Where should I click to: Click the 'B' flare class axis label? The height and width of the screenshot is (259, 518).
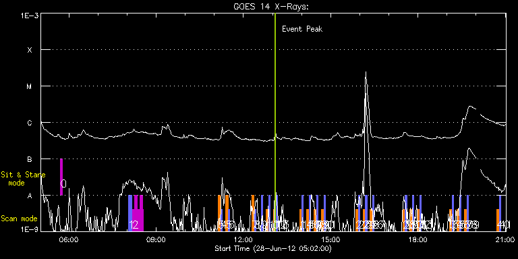pos(30,159)
